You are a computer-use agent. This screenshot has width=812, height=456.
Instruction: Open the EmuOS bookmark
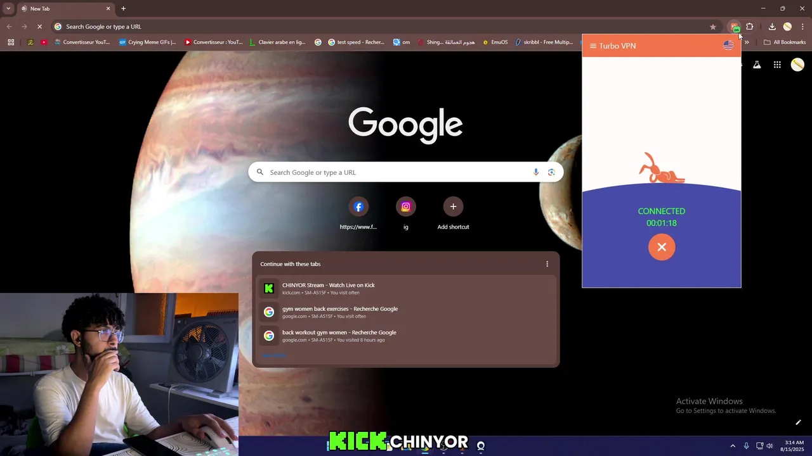495,42
